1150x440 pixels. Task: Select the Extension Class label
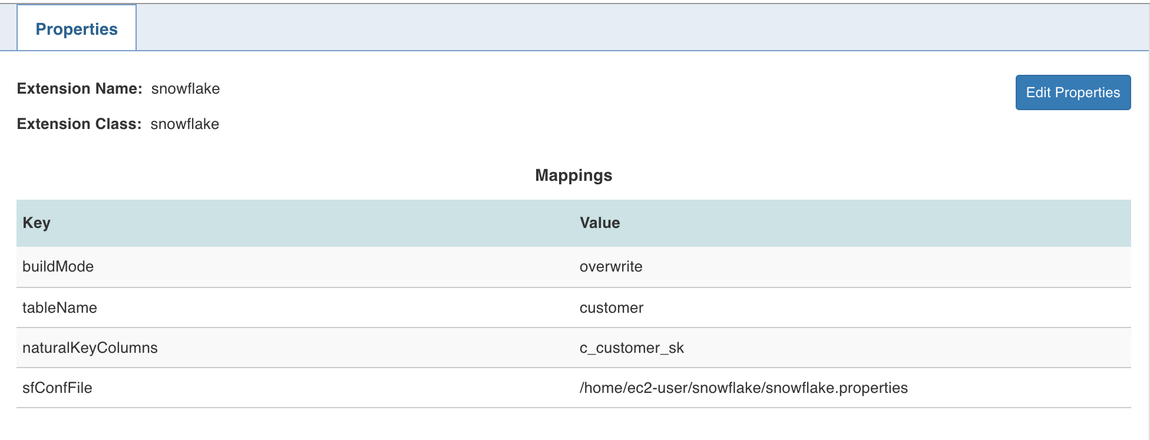pyautogui.click(x=79, y=124)
